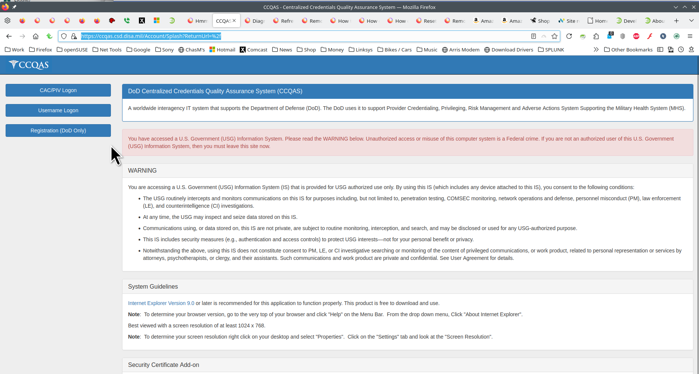
Task: Expand the Google bookmarks folder
Action: [139, 50]
